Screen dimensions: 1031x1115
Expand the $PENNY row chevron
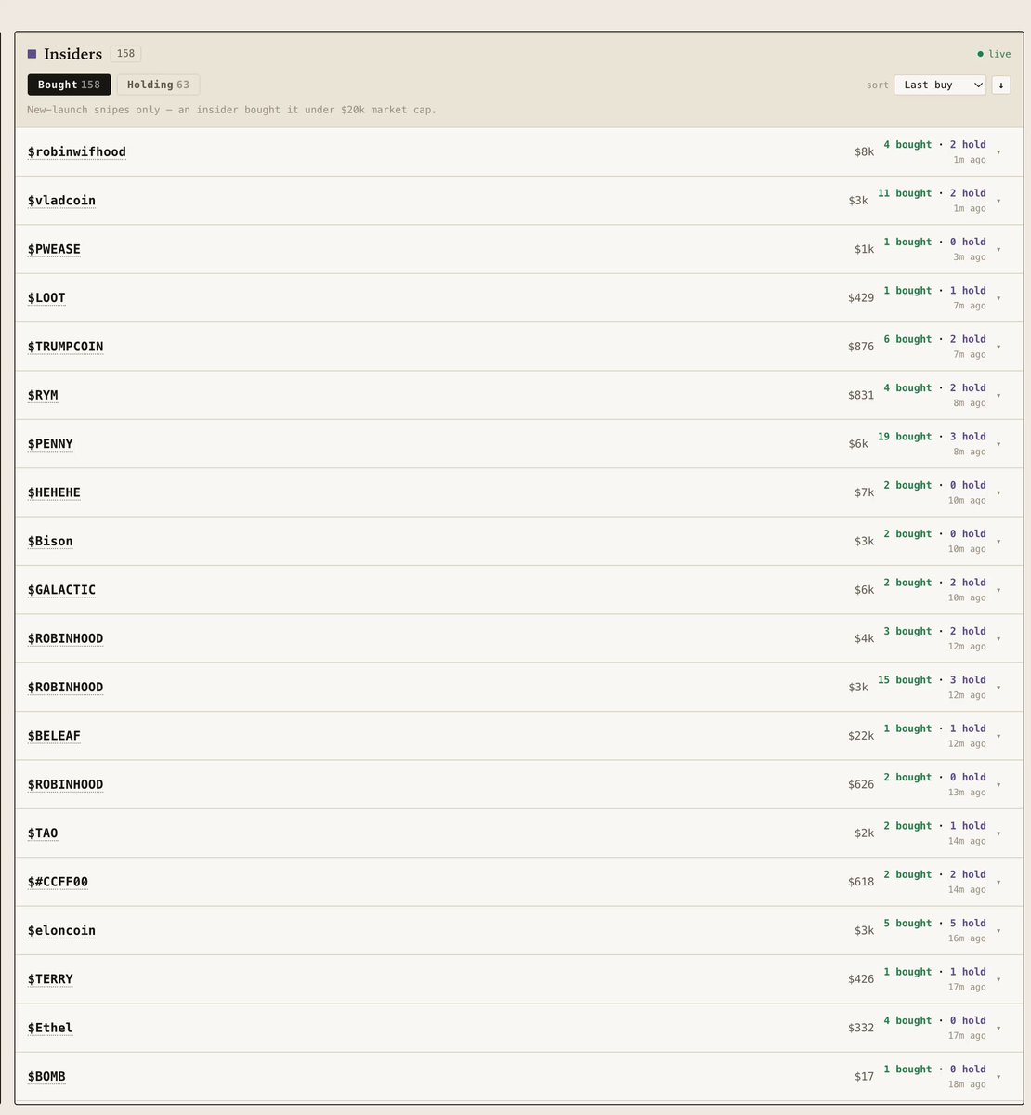coord(998,444)
